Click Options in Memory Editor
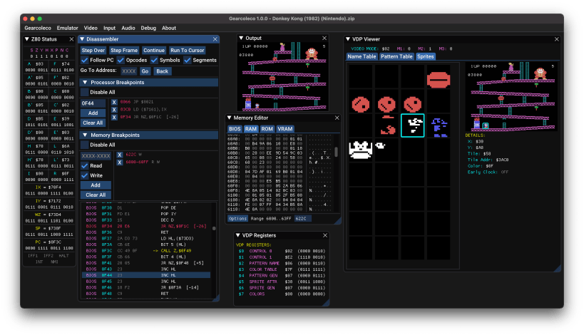584x335 pixels. click(x=237, y=219)
